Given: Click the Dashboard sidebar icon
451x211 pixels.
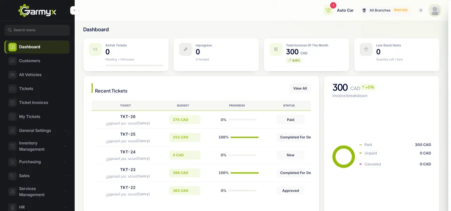Looking at the screenshot, I should tap(13, 47).
